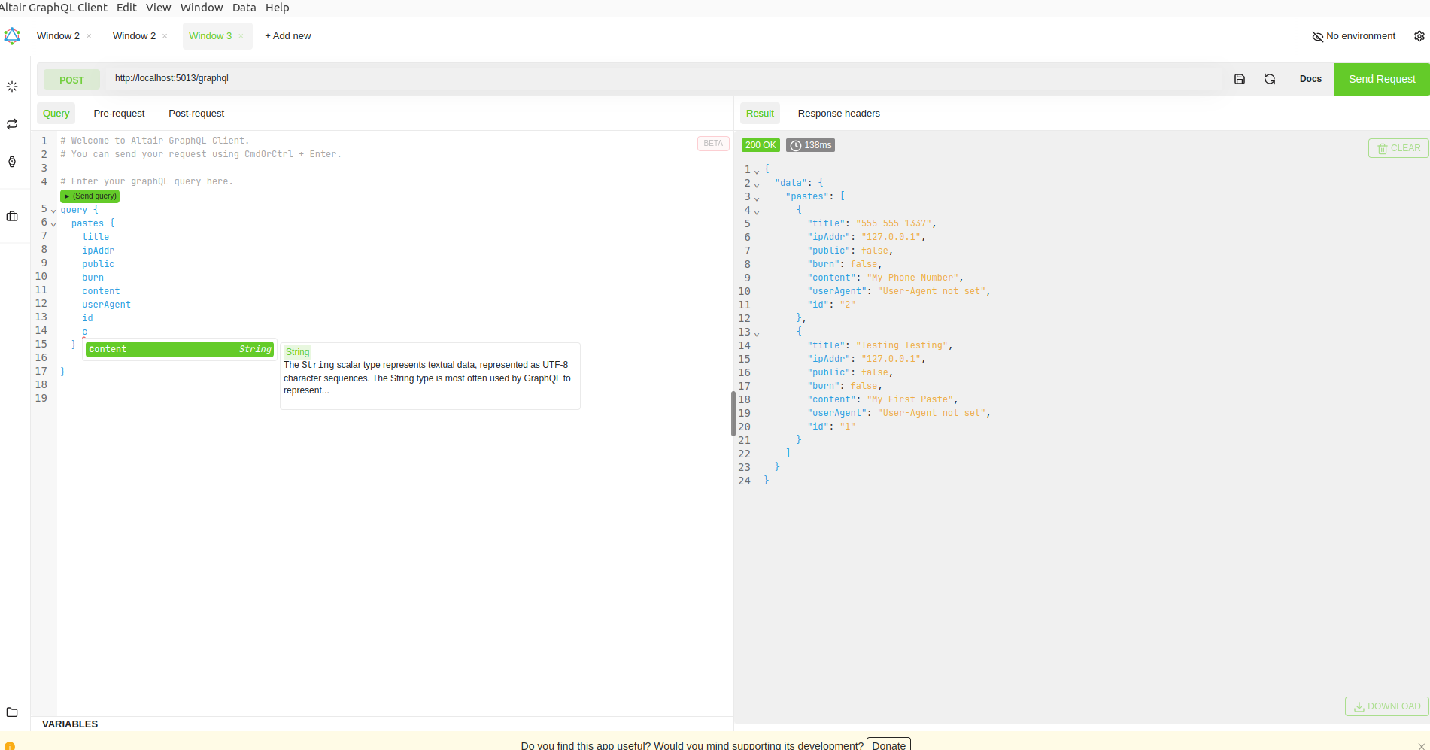This screenshot has width=1430, height=750.
Task: Click the Donate button
Action: click(888, 745)
